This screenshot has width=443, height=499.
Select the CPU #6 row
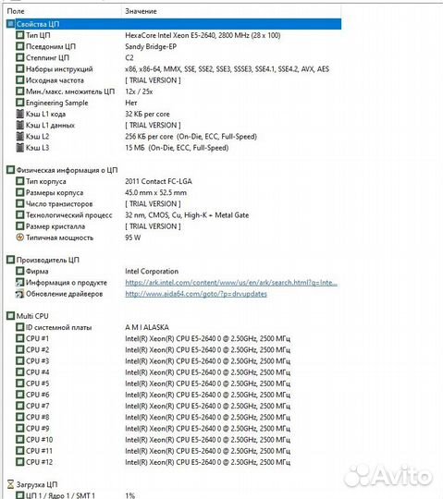click(154, 395)
